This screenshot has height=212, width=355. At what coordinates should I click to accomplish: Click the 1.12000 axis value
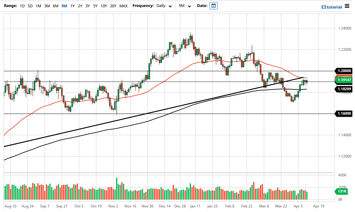tap(345, 156)
